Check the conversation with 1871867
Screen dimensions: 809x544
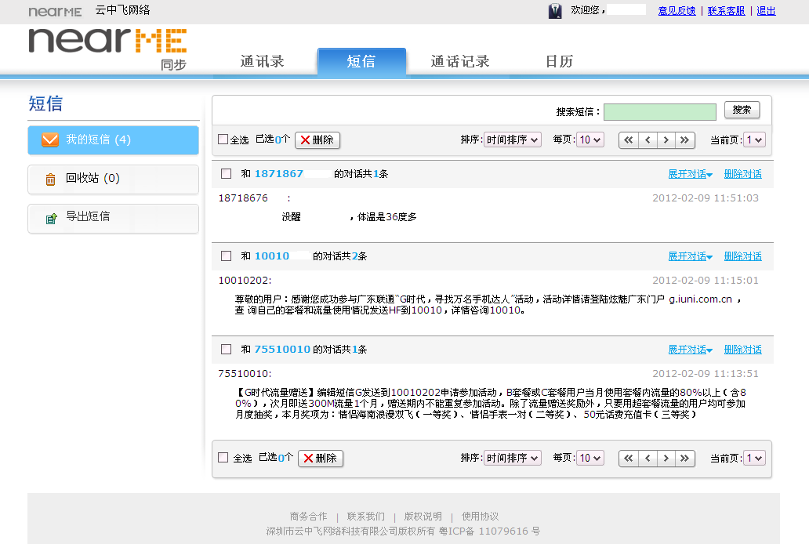pos(226,174)
